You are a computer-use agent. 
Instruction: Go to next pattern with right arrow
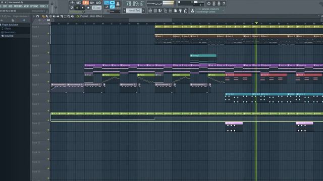(x=143, y=11)
